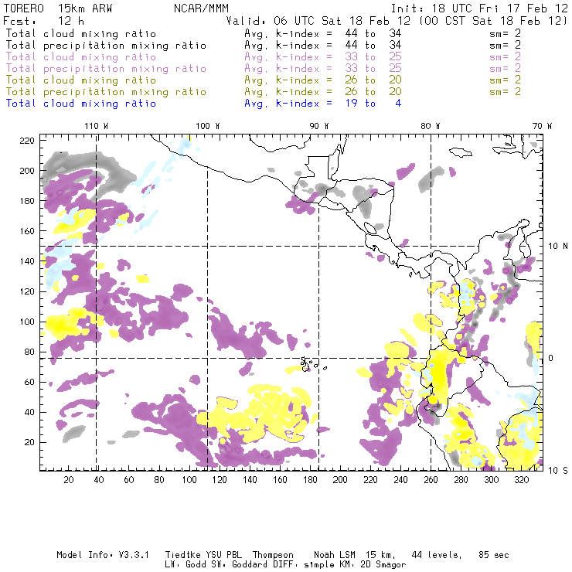The width and height of the screenshot is (572, 572).
Task: Click '20' on the horizontal axis
Action: tap(69, 480)
